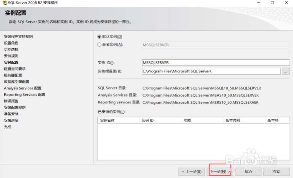
Task: Minimize the installer window
Action: click(258, 3)
